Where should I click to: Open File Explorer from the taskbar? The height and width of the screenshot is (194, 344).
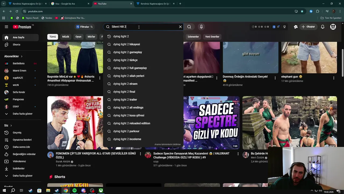tap(48, 190)
